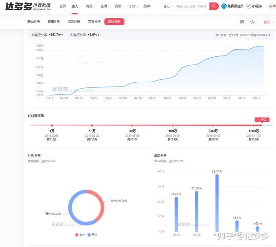Screen dimensions: 276x247
Task: Click the 27.20% age bar
Action: coord(197,211)
